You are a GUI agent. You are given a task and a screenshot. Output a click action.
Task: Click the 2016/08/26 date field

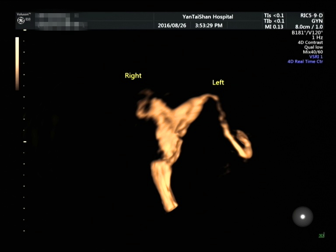(x=172, y=25)
